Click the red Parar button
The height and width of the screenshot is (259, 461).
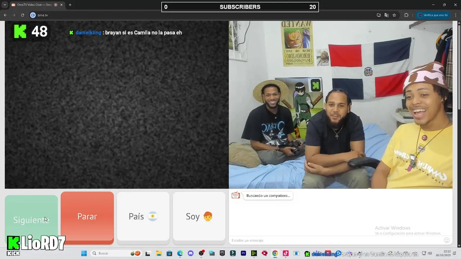(x=87, y=217)
